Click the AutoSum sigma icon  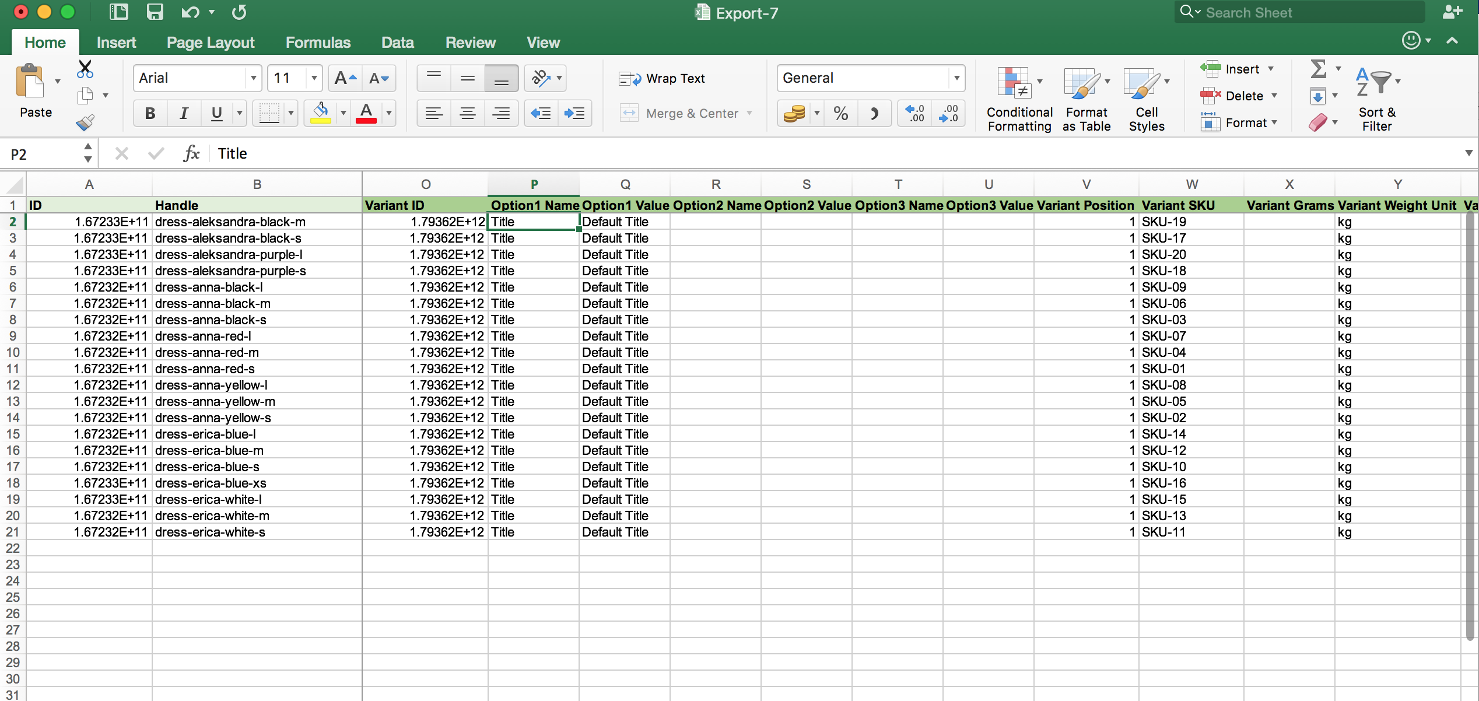coord(1318,69)
